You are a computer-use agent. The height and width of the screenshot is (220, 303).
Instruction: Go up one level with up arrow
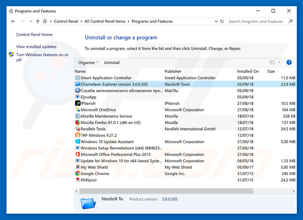pos(38,21)
